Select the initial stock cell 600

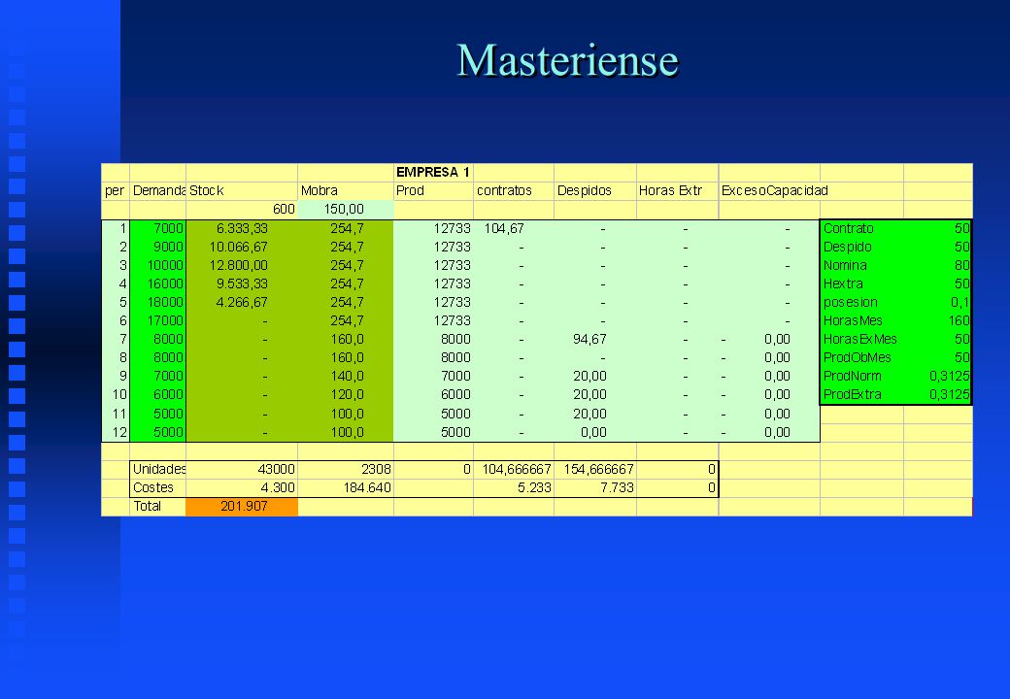click(242, 209)
